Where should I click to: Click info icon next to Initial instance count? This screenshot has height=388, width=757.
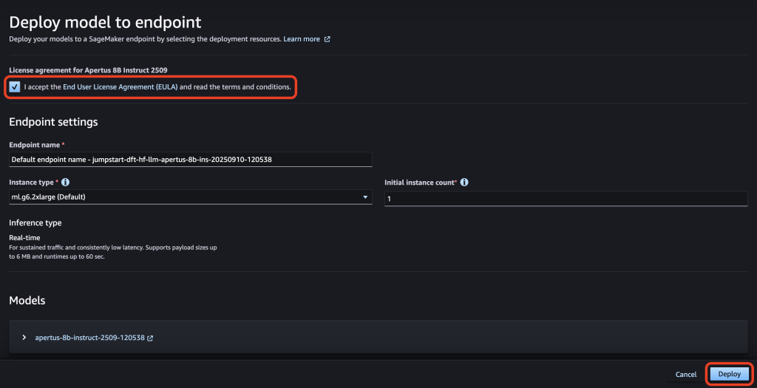coord(464,183)
